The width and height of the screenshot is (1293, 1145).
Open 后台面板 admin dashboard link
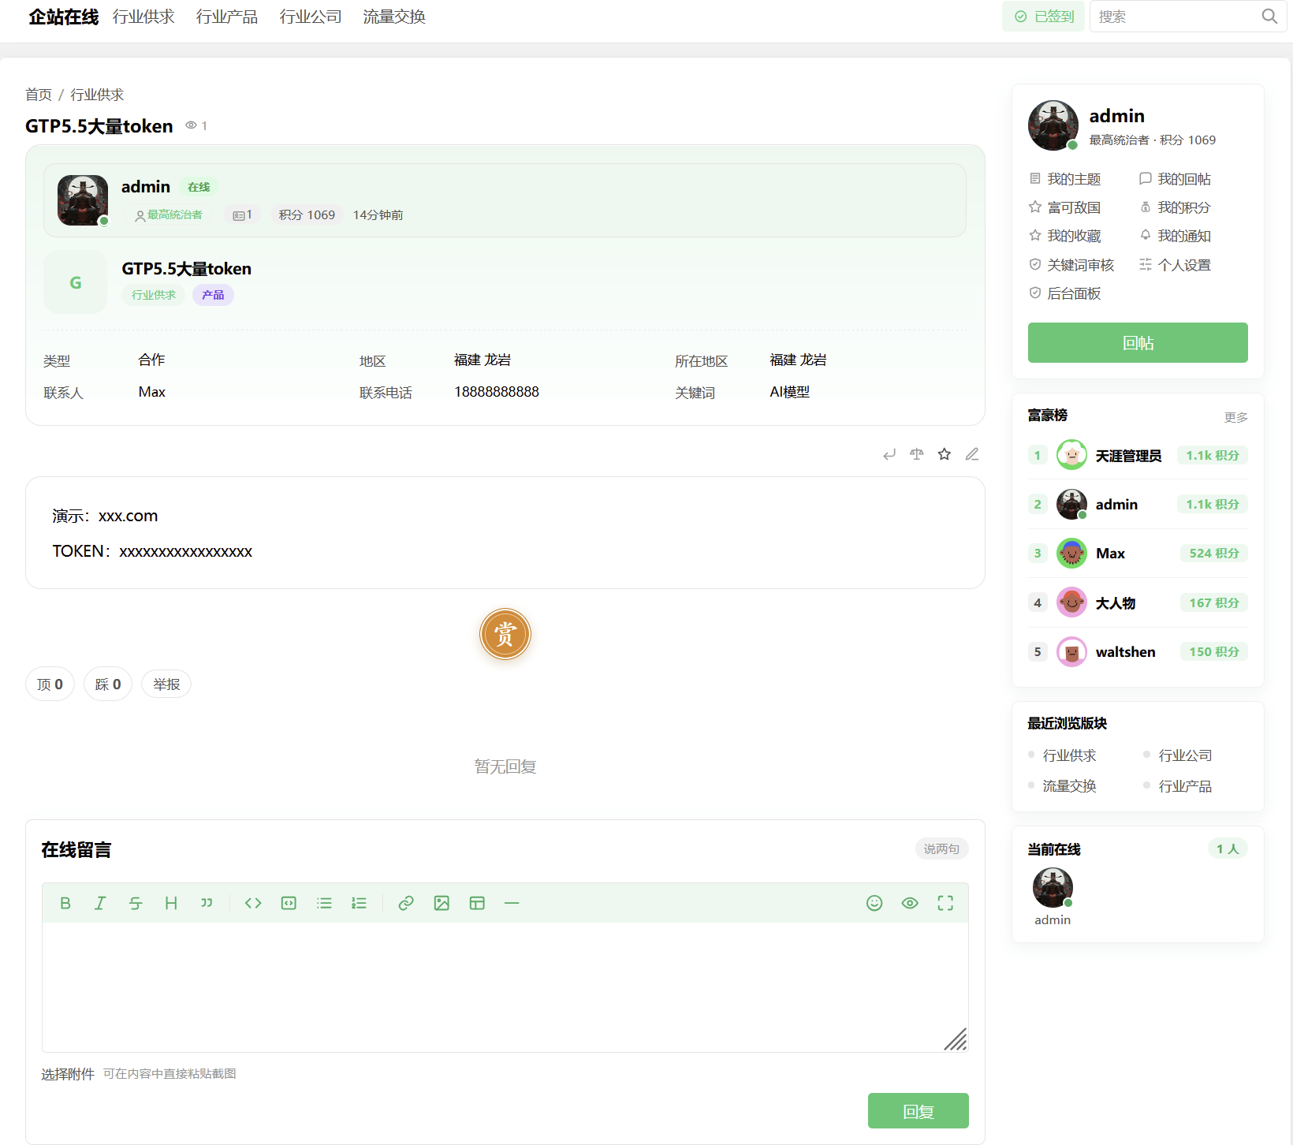(x=1065, y=293)
